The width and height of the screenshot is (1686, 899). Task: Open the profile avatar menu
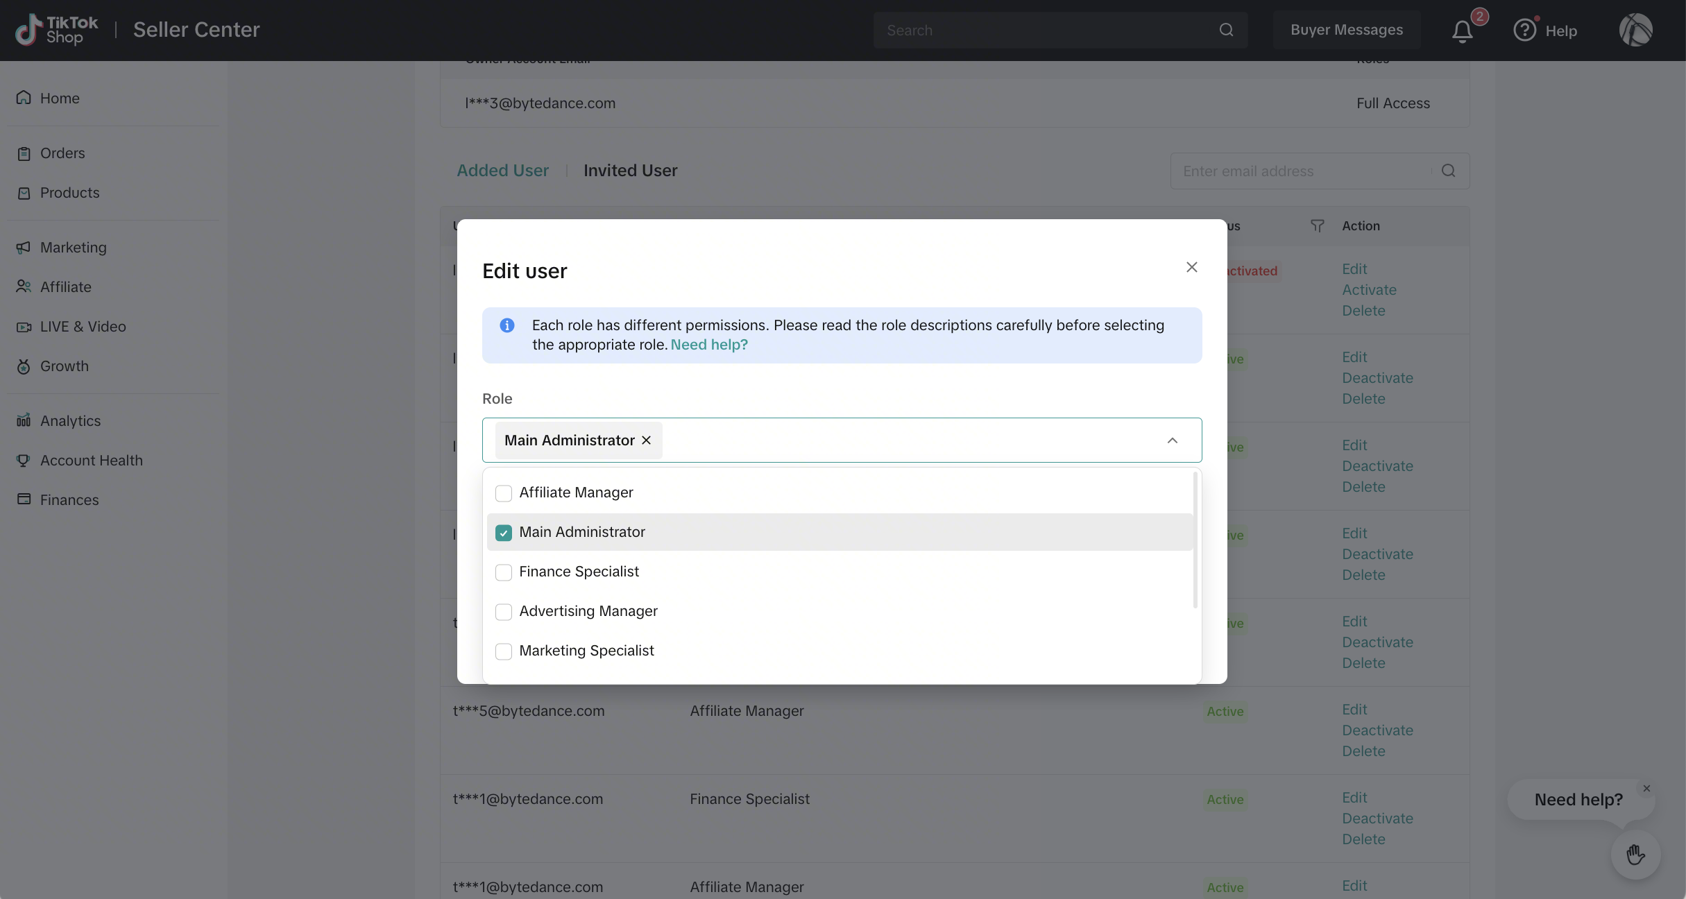pos(1635,31)
